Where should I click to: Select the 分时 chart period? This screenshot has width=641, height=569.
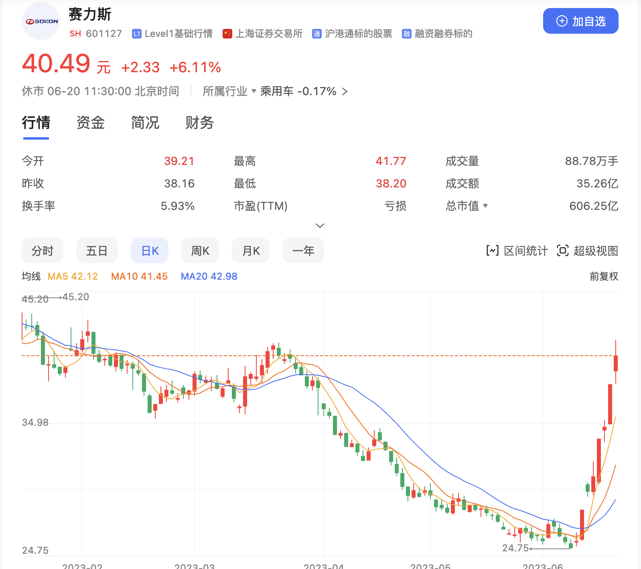(x=43, y=251)
